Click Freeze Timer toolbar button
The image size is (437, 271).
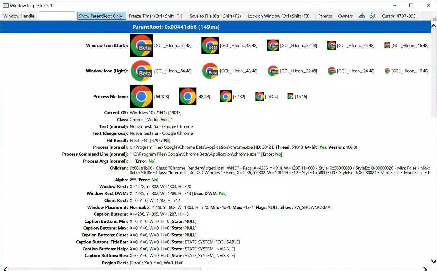156,16
